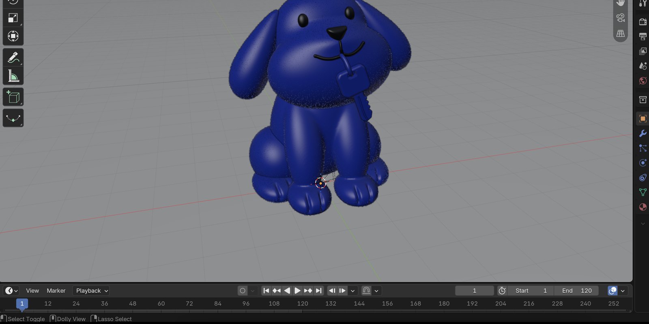Image resolution: width=649 pixels, height=324 pixels.
Task: Open the Particles properties tab
Action: pos(643,148)
